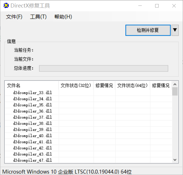Select row d3dcompiler_42.dll
183x175 pixels.
click(x=88, y=148)
